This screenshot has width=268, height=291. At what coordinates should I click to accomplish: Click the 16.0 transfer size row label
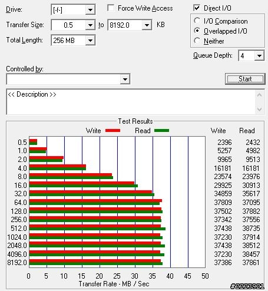point(21,185)
